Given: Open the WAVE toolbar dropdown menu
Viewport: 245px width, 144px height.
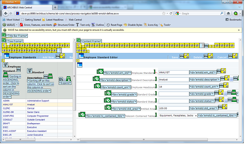Looking at the screenshot, I should pyautogui.click(x=10, y=25).
